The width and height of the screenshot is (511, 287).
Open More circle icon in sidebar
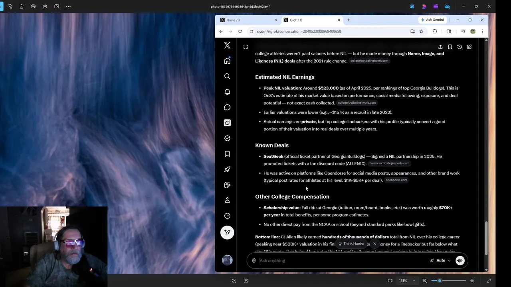[227, 216]
